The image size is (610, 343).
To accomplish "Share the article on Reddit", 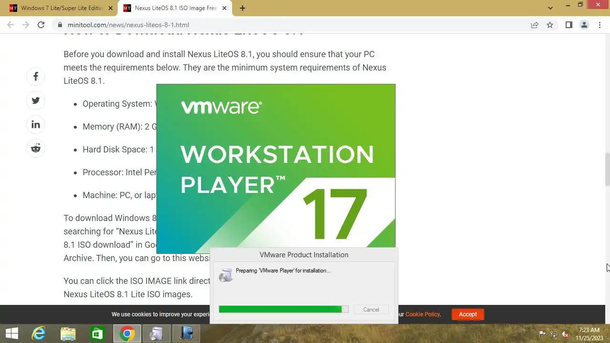I will [x=36, y=148].
